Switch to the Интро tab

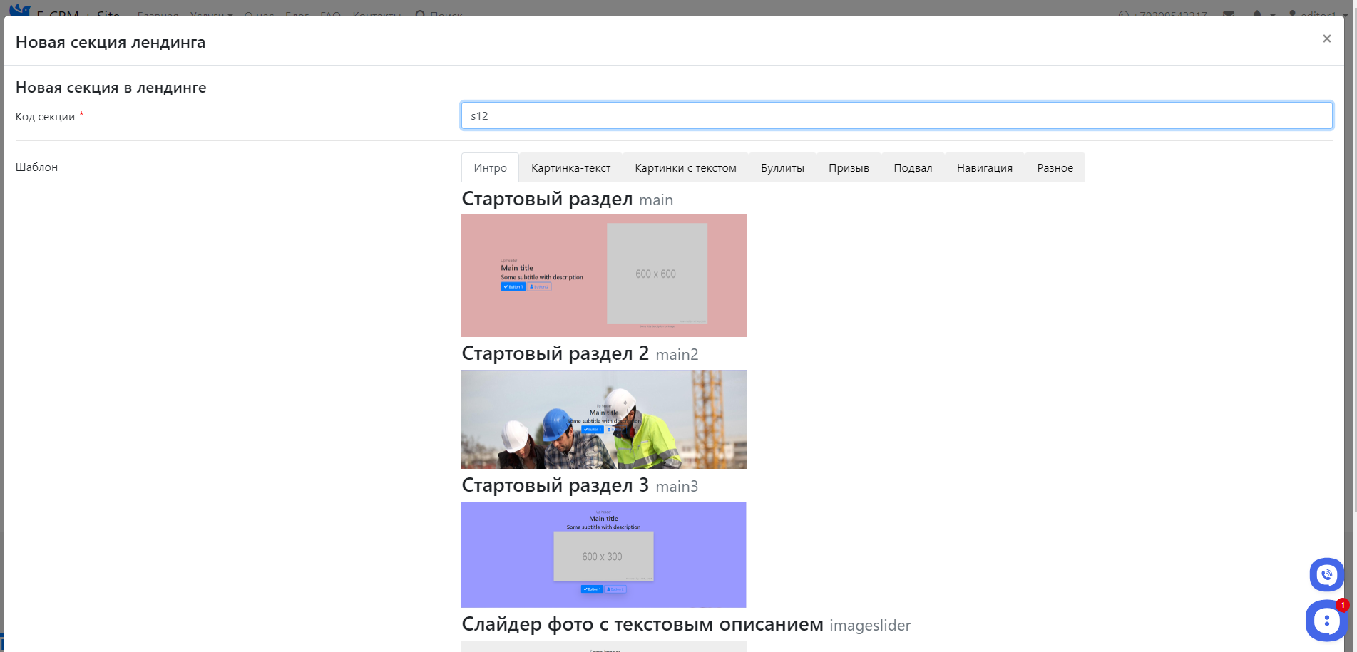(490, 168)
